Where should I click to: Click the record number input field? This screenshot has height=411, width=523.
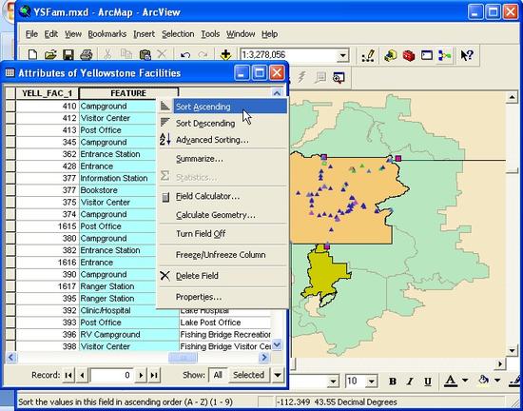click(111, 375)
